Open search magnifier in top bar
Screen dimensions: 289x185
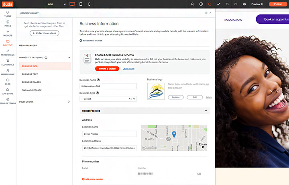click(x=192, y=4)
